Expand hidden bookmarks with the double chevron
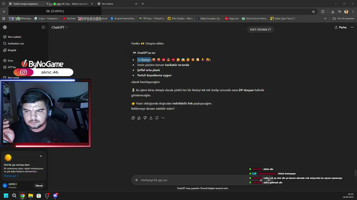This screenshot has height=200, width=357. pyautogui.click(x=325, y=19)
